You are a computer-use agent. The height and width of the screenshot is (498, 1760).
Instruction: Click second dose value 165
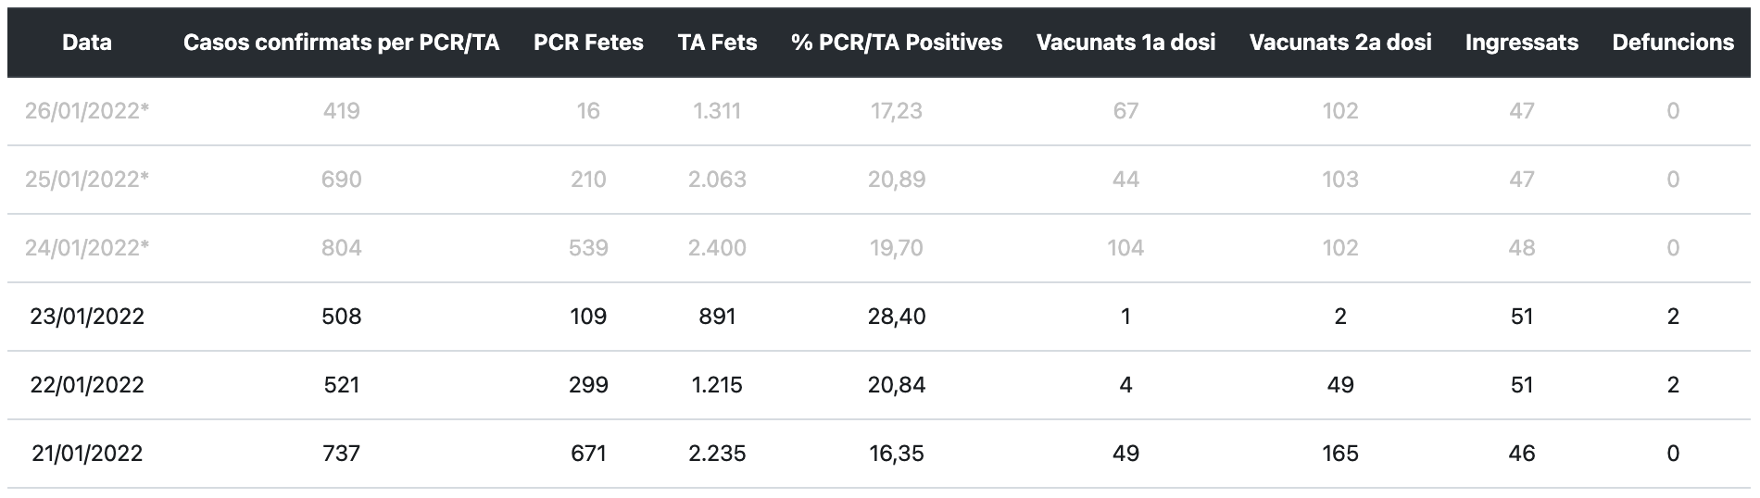tap(1339, 454)
